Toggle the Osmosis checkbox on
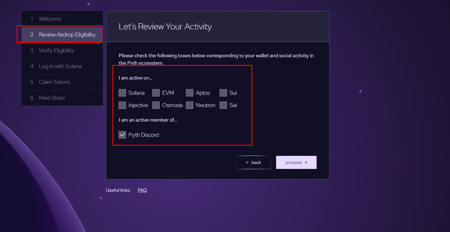Screen dimensions: 450x232 [156, 105]
